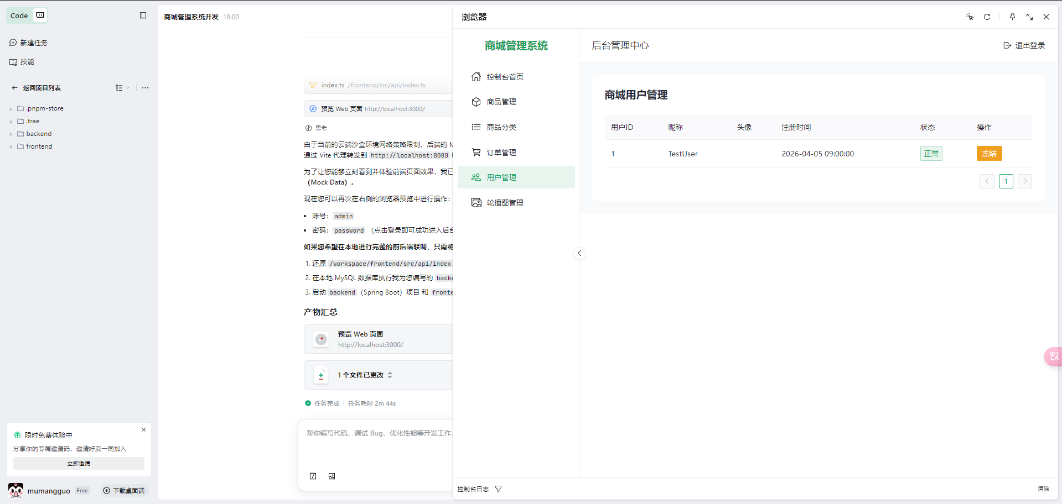Open the more options ellipsis menu

145,88
